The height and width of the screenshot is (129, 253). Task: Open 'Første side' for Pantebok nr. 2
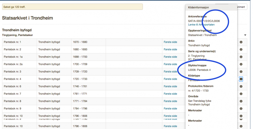(170, 49)
